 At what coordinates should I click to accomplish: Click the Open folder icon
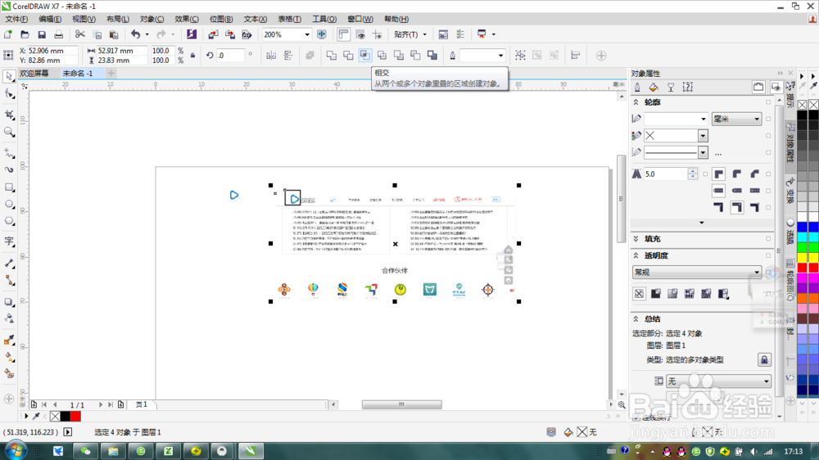(25, 34)
